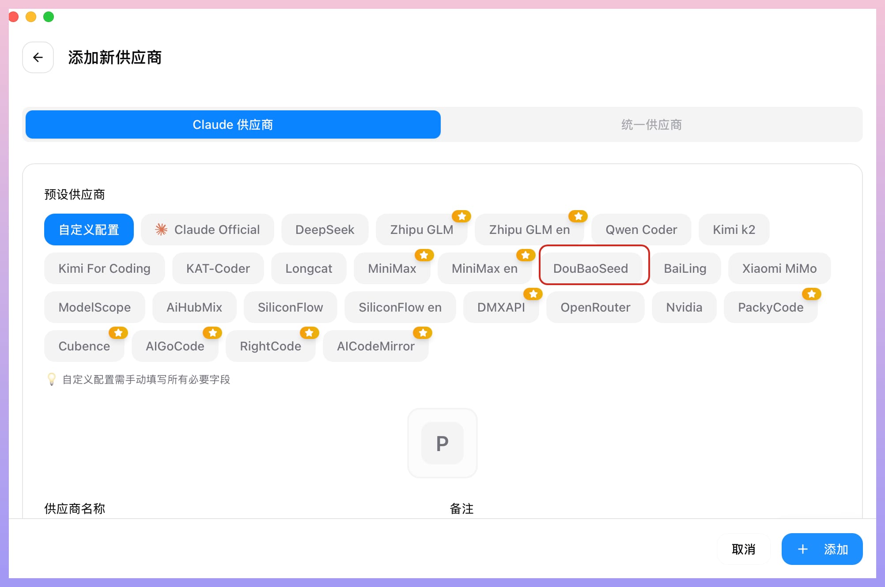This screenshot has height=587, width=885.
Task: Click the star badge on RightCode
Action: pos(309,333)
